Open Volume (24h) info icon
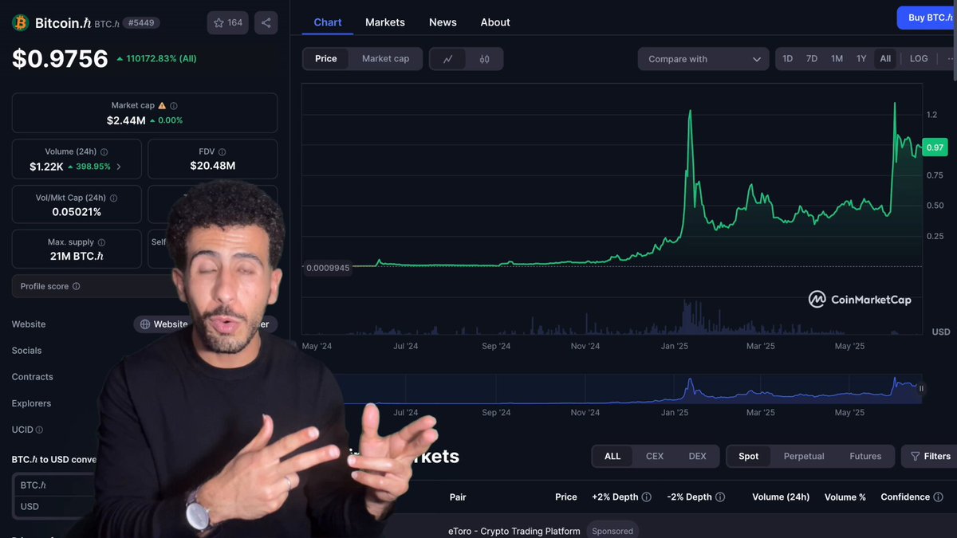This screenshot has height=538, width=957. (x=104, y=151)
